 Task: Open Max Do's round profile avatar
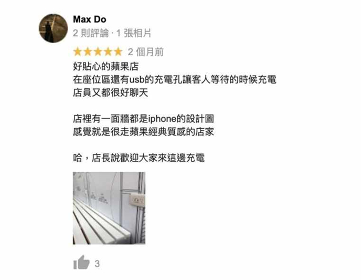[x=53, y=28]
